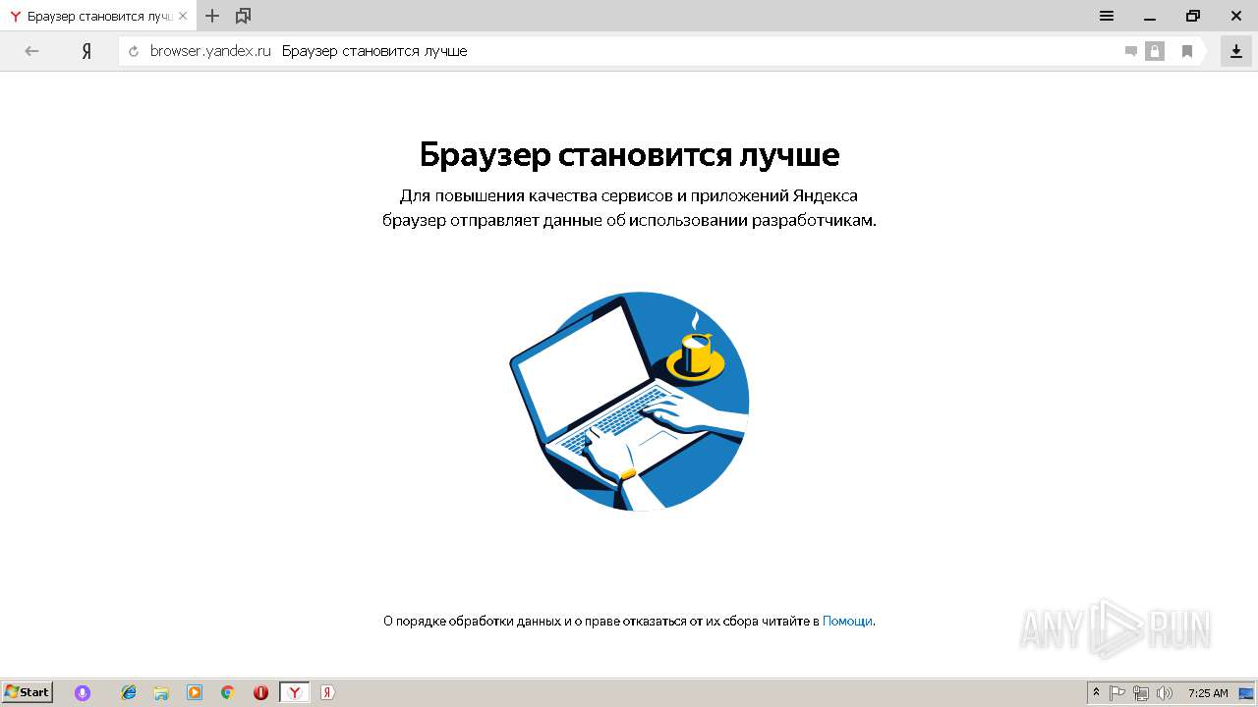The image size is (1258, 707).
Task: Open the reviews speech-bubble icon in address bar
Action: [1131, 51]
